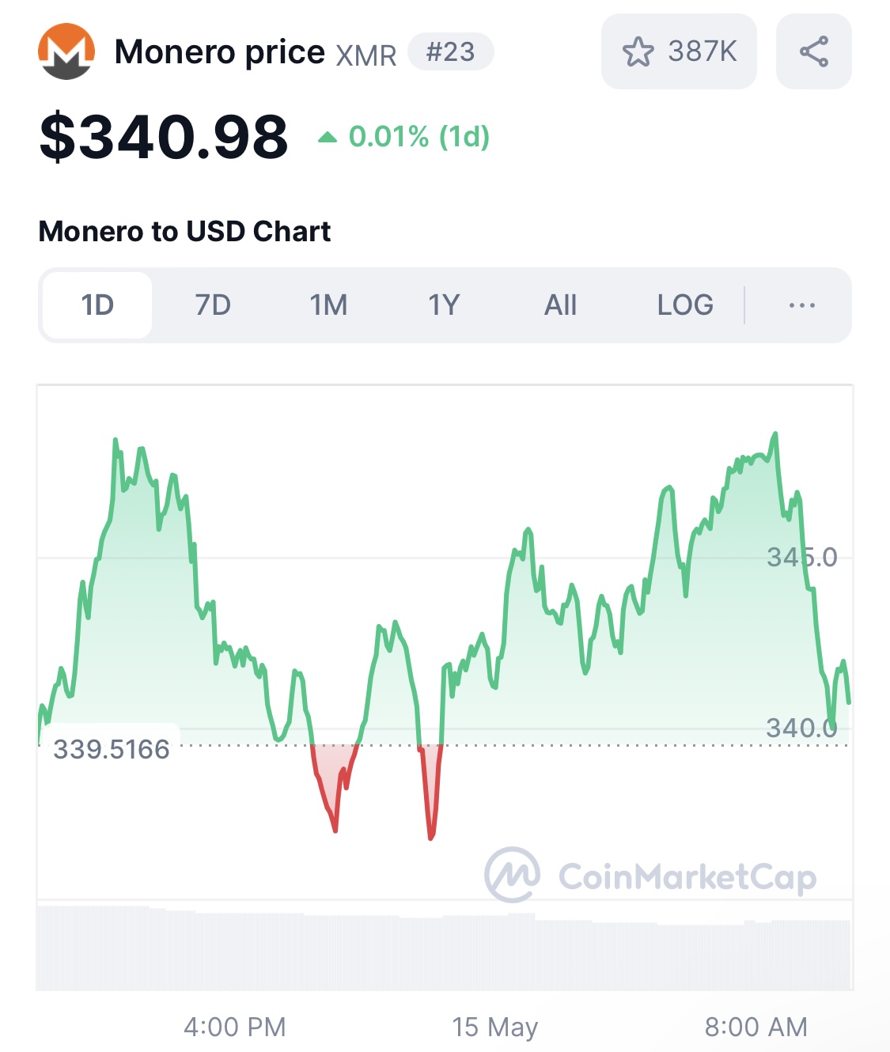Open the share icon button
The image size is (890, 1052).
813,51
